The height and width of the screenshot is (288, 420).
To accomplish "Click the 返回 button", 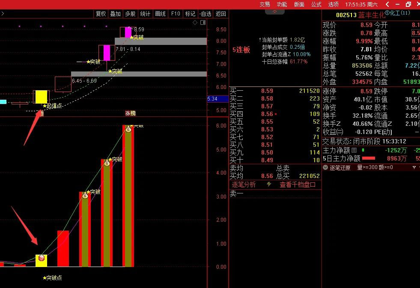I will click(x=221, y=14).
